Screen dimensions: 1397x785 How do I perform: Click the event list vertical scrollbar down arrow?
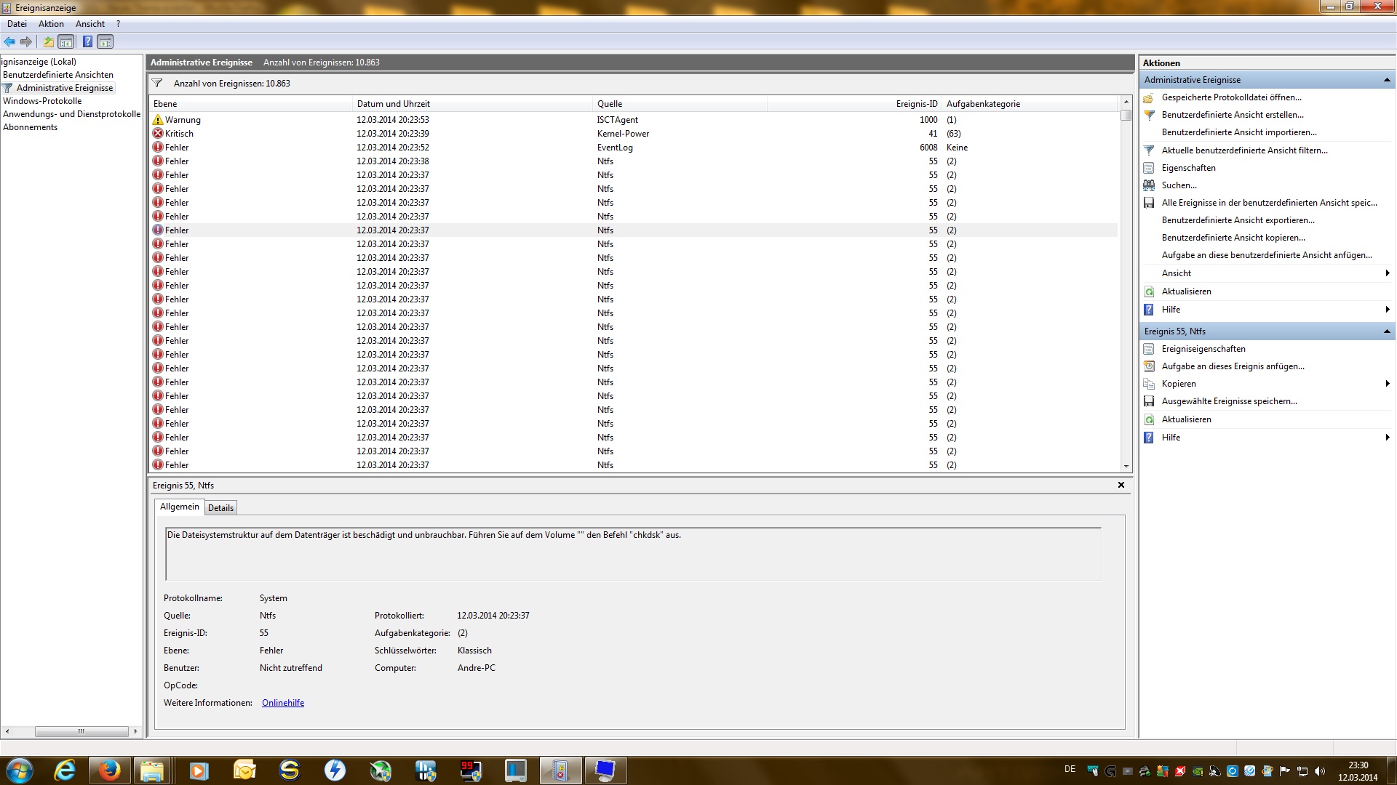coord(1126,466)
